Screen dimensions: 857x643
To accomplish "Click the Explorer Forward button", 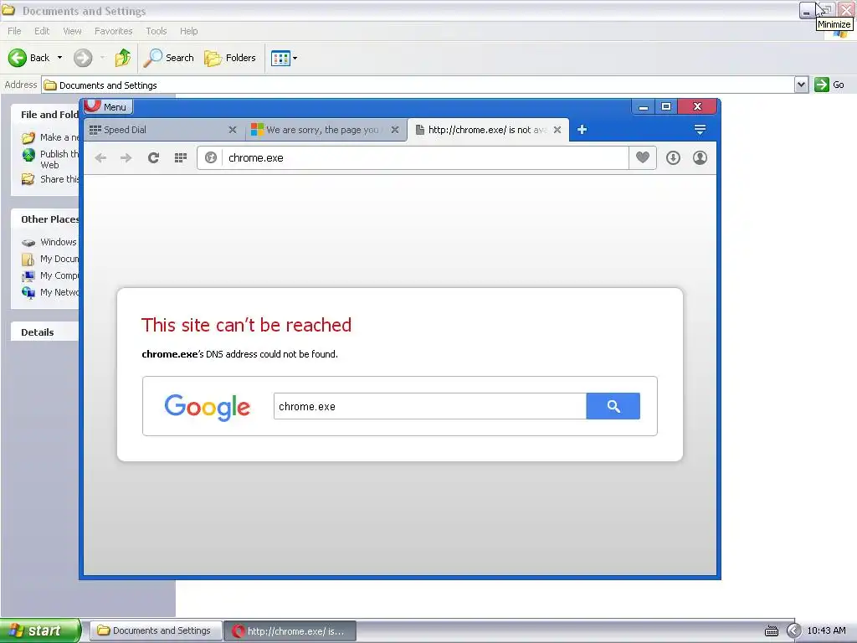I will point(83,58).
